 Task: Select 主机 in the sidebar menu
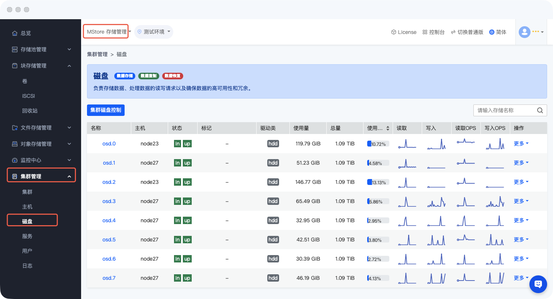coord(27,207)
